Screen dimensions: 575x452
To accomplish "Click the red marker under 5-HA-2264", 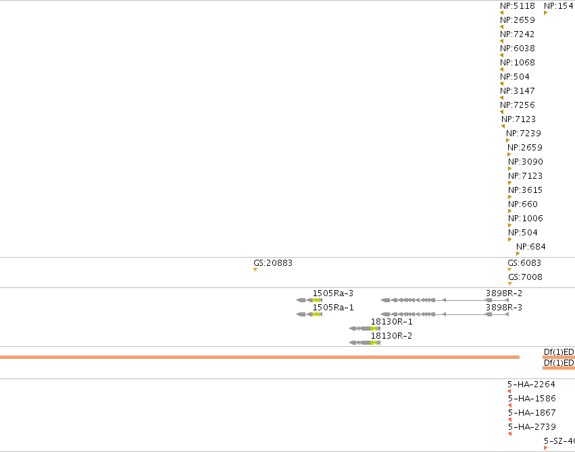I will (509, 391).
